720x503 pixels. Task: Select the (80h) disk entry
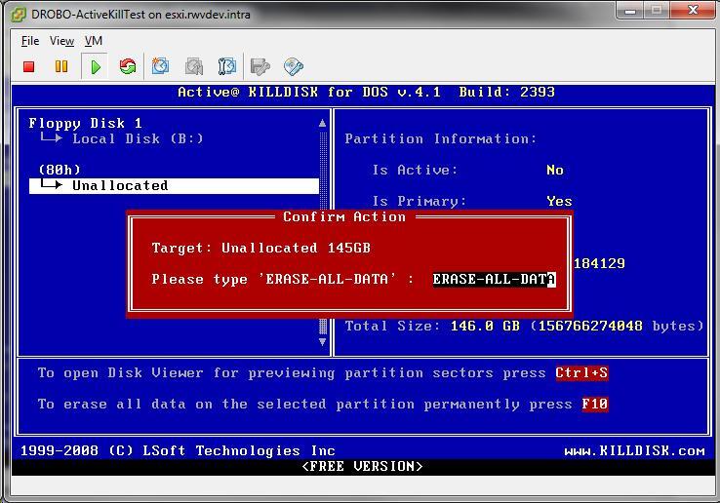coord(60,170)
